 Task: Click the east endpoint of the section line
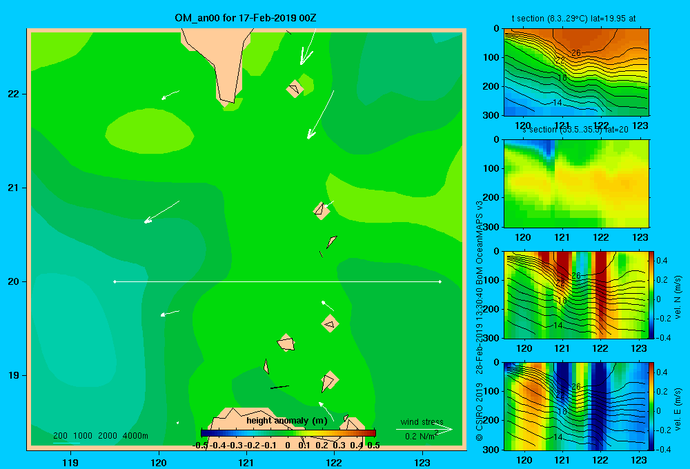coord(440,281)
